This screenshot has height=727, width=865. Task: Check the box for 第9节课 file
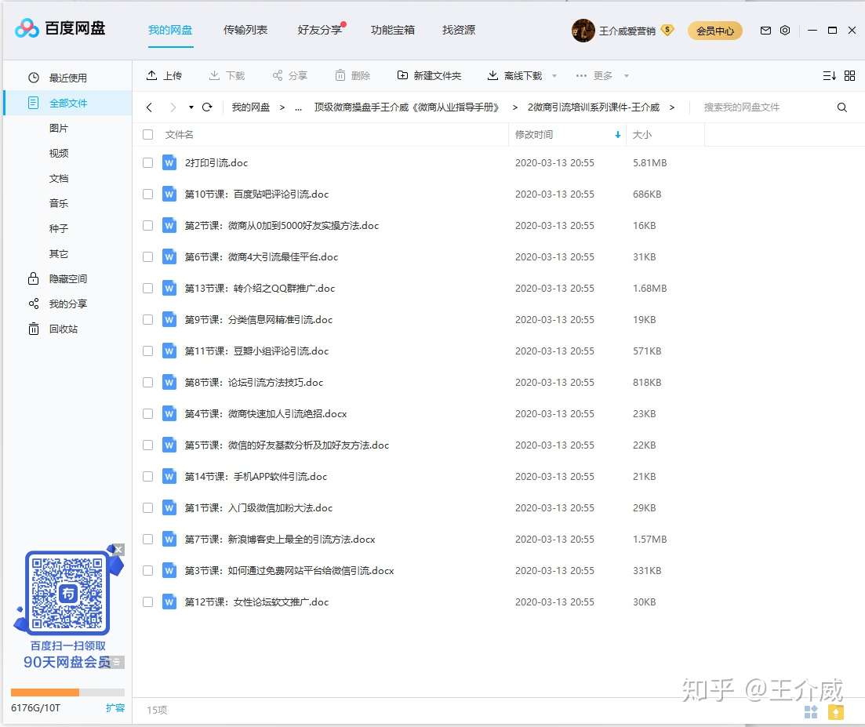148,319
